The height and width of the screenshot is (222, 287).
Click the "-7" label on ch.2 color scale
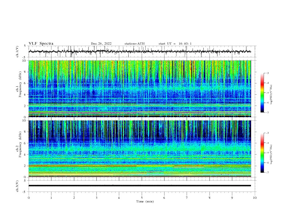tap(267, 172)
